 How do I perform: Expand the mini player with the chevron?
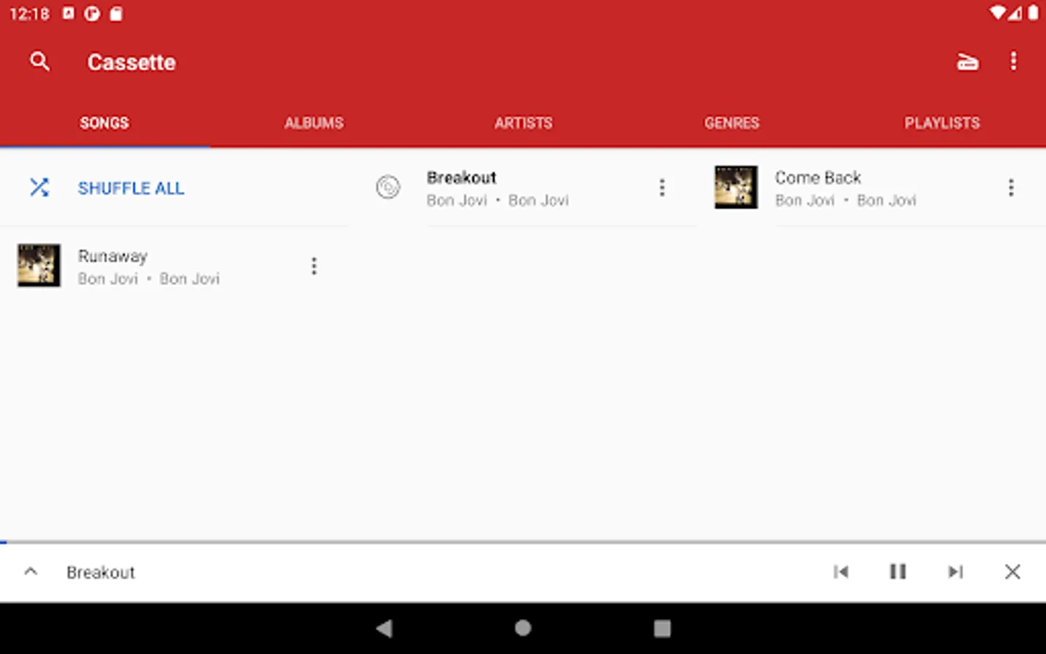[x=31, y=572]
